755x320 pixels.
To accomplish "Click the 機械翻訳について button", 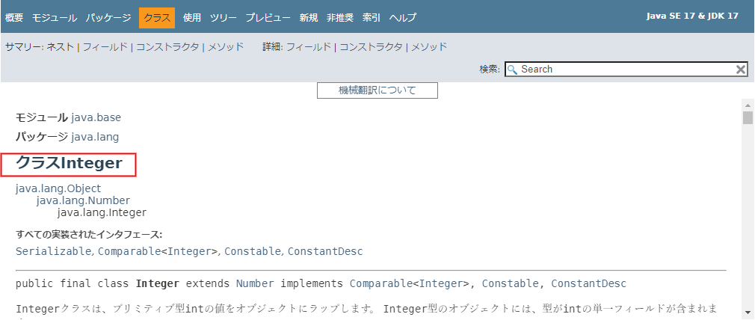I will coord(377,90).
